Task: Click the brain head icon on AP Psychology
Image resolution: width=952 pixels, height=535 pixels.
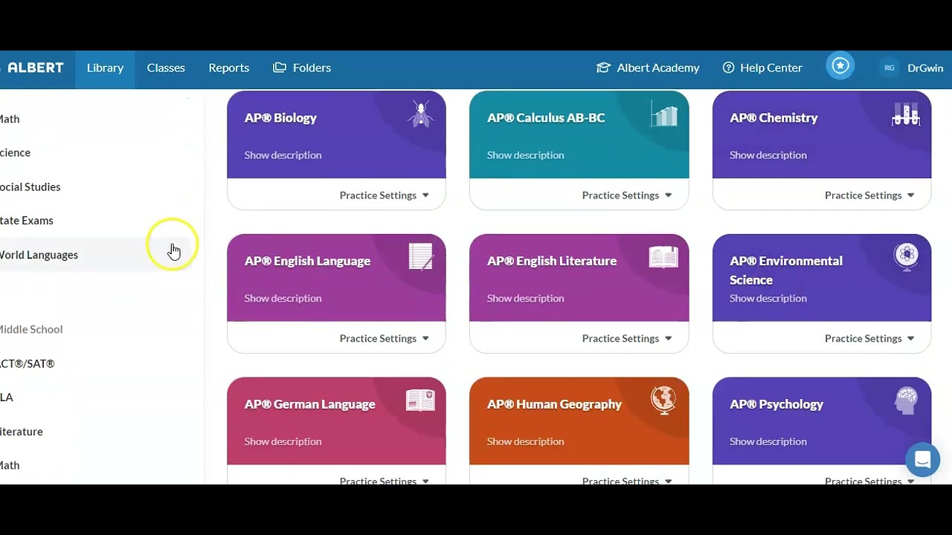Action: (x=906, y=401)
